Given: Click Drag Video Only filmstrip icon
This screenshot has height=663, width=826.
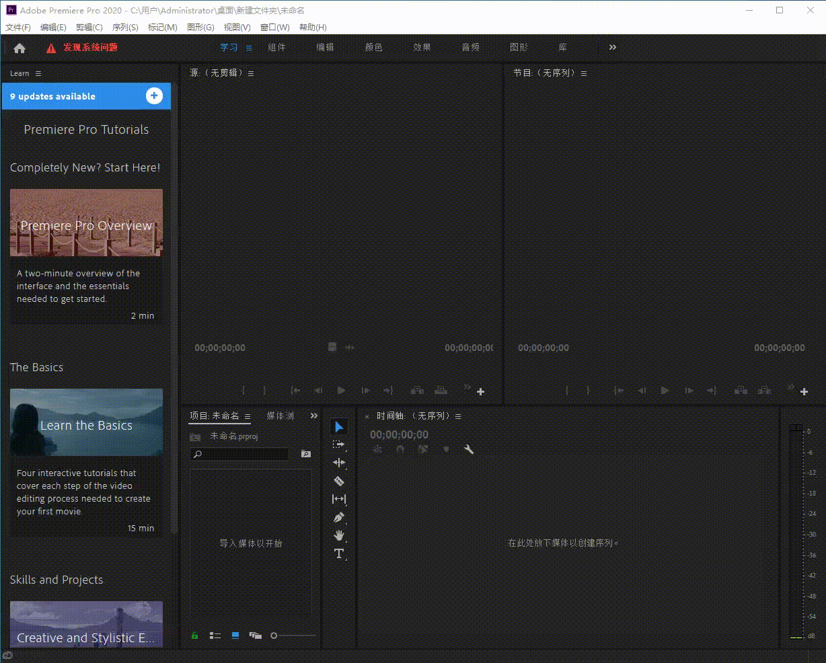Looking at the screenshot, I should (332, 347).
